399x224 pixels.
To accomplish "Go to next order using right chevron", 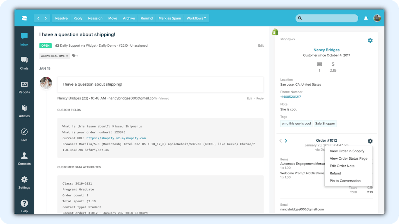I will tap(286, 141).
